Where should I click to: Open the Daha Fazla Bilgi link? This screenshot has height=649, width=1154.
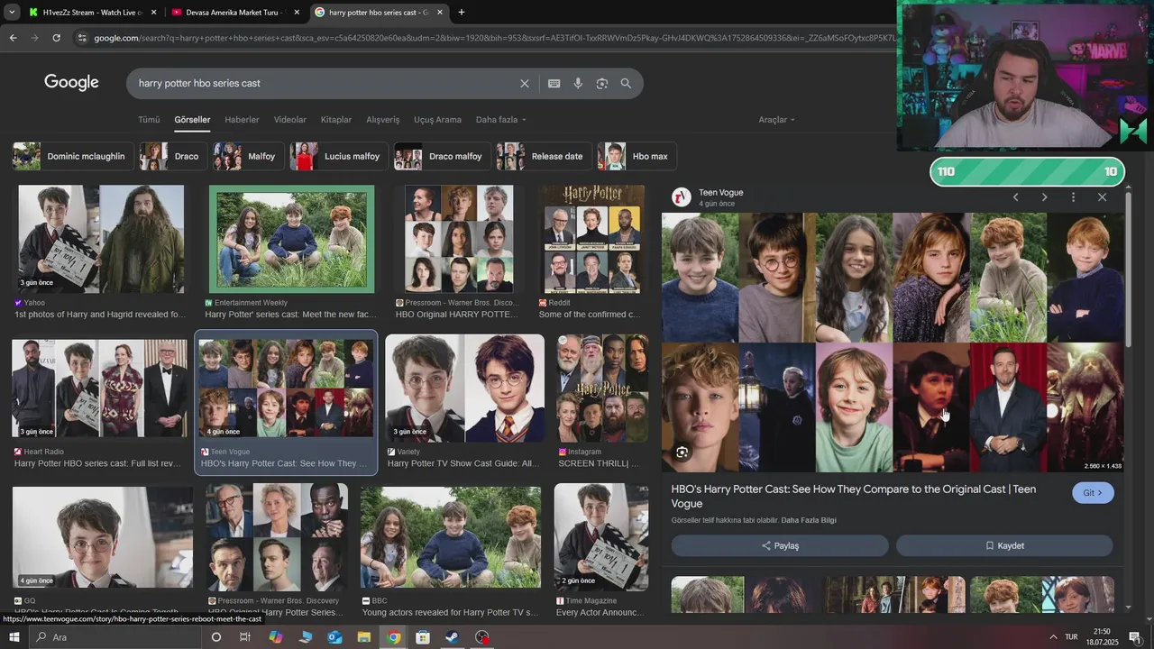809,520
